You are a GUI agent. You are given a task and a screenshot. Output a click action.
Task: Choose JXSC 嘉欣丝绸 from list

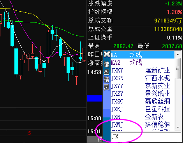tap(143, 102)
